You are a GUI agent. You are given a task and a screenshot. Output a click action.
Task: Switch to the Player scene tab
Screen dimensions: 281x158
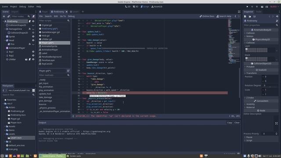pos(43,12)
